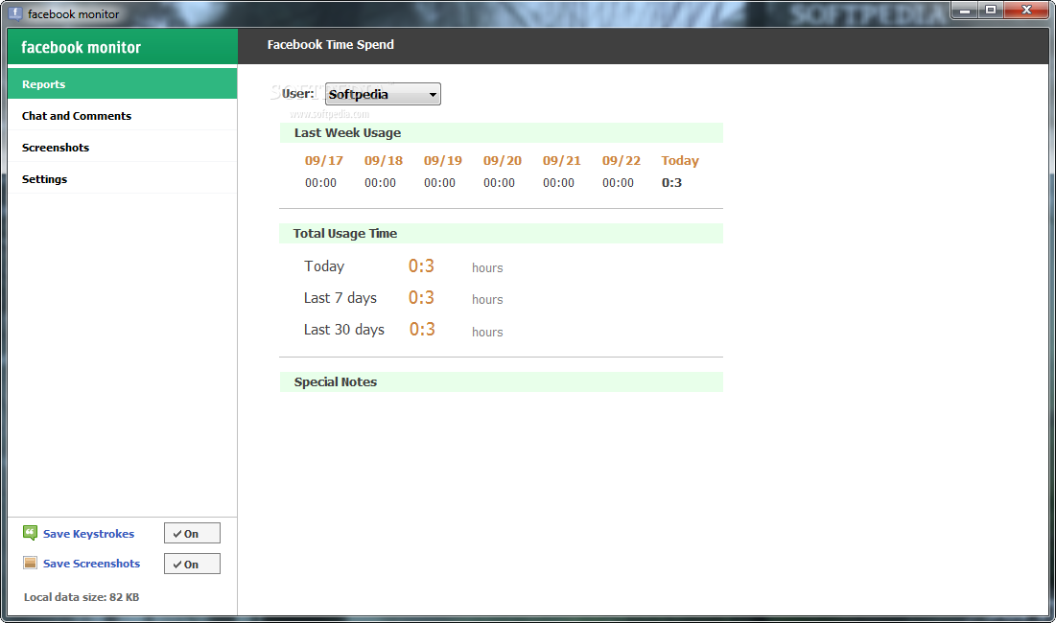
Task: Click the Last Week Usage heading
Action: (347, 133)
